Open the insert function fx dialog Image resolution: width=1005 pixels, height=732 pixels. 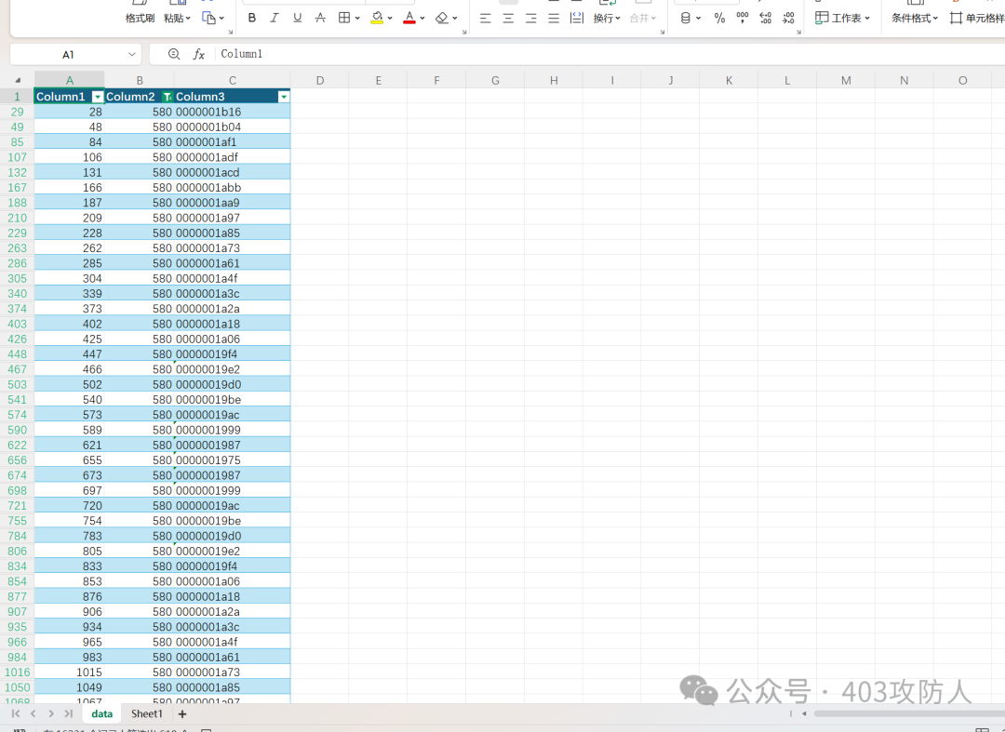tap(198, 55)
